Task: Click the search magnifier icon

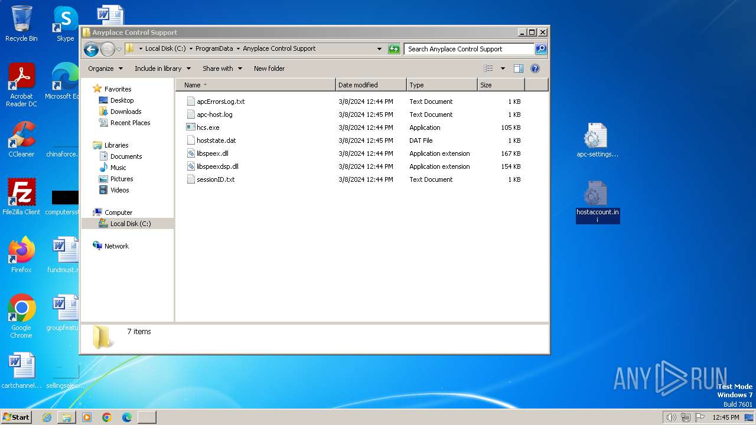Action: pyautogui.click(x=540, y=49)
